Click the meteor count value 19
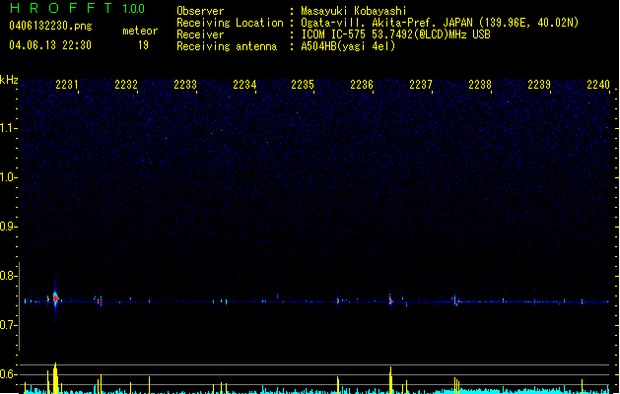620x394 pixels. (x=143, y=45)
